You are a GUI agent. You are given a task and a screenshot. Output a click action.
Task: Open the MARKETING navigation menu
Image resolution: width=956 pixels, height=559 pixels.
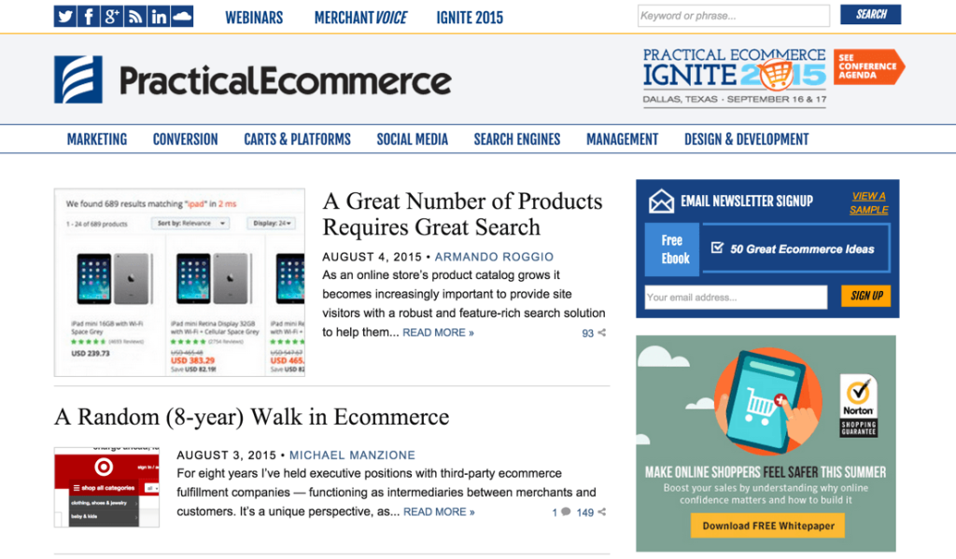(x=97, y=138)
